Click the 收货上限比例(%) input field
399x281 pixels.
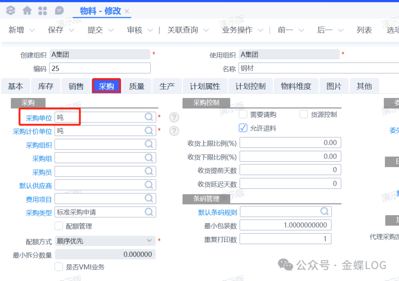(290, 143)
